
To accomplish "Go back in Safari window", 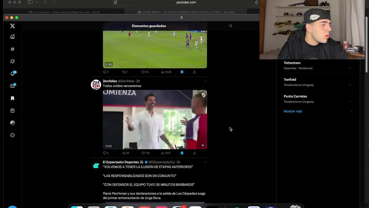I will point(45,2).
